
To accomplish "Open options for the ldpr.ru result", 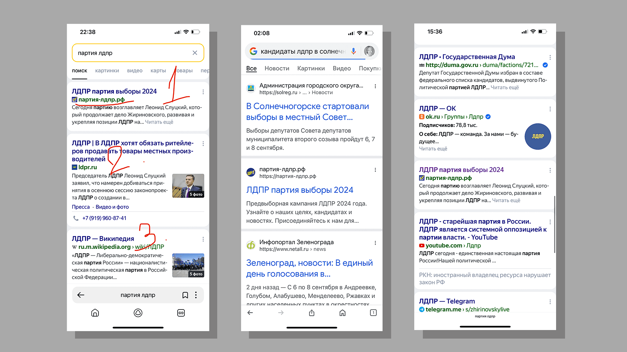I will tap(203, 143).
